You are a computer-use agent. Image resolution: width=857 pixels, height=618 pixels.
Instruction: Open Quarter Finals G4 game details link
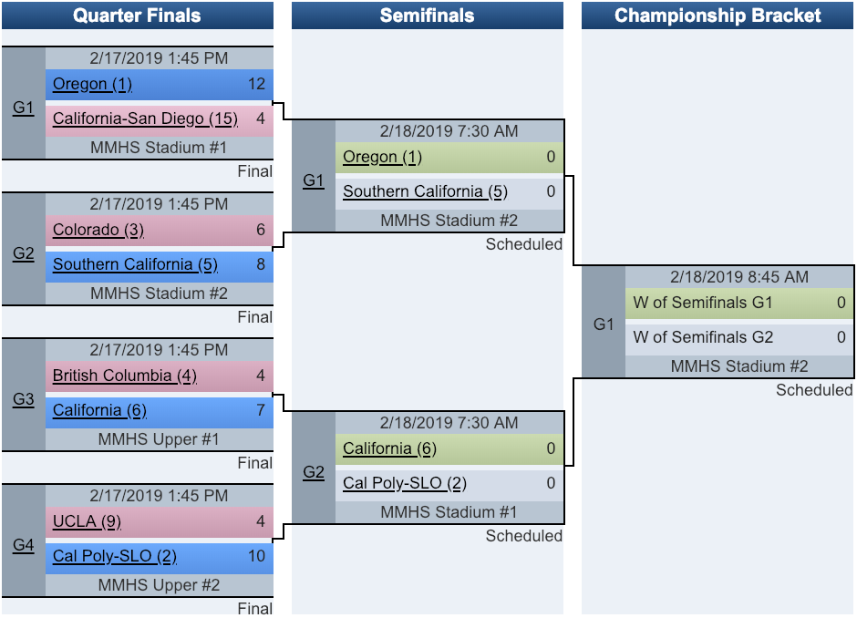24,545
